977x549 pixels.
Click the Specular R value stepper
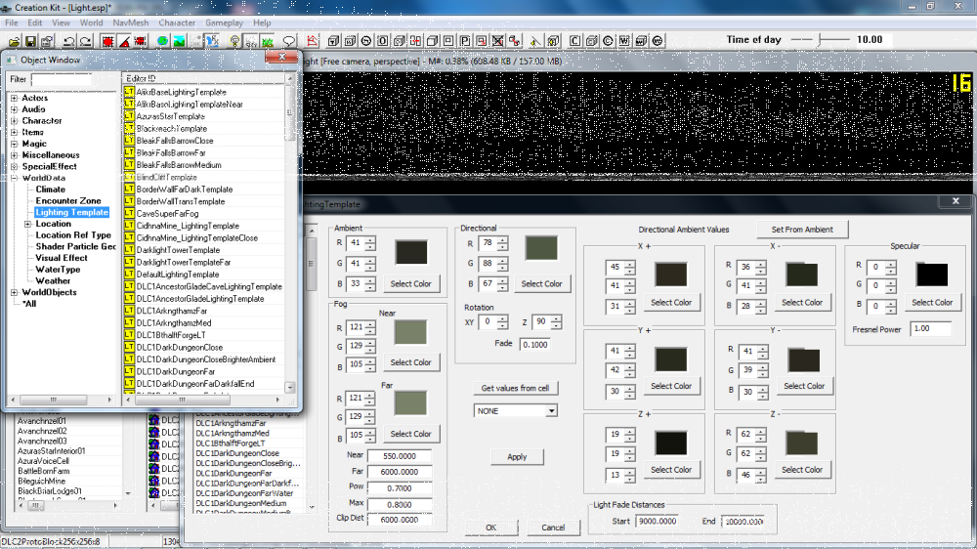click(890, 267)
